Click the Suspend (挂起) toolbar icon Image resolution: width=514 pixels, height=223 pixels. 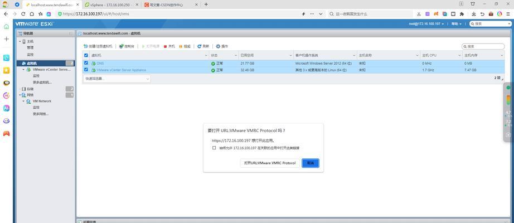pyautogui.click(x=181, y=47)
